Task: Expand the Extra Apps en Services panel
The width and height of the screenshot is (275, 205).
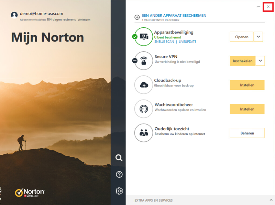Action: pyautogui.click(x=271, y=200)
